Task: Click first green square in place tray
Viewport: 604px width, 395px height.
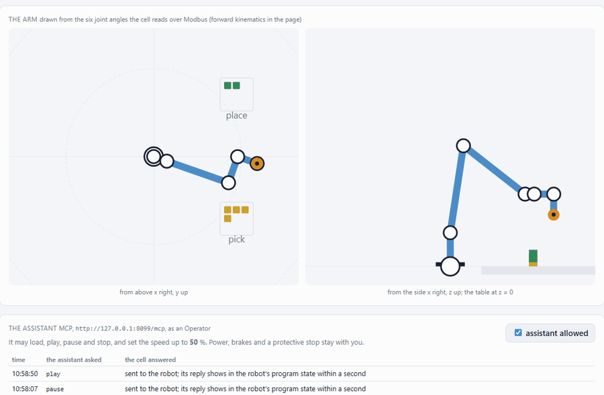Action: click(228, 85)
